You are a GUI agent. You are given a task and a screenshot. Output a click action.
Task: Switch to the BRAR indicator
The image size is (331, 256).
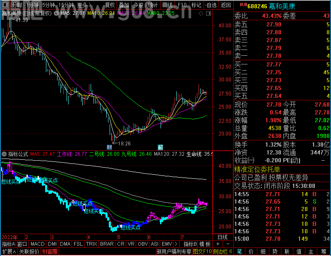[107, 244]
